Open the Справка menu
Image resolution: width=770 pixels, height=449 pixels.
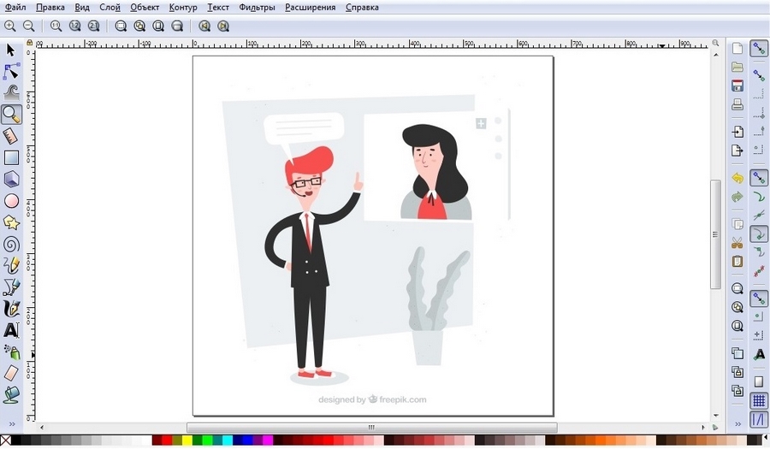[362, 8]
